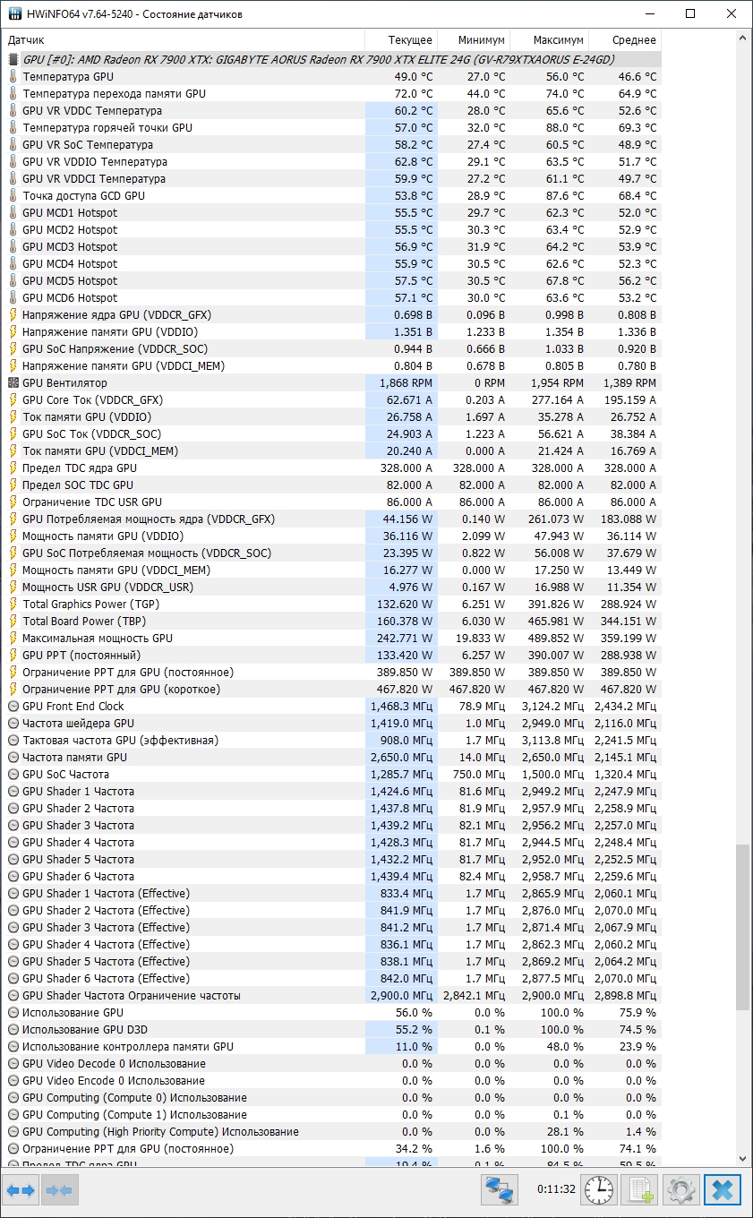The width and height of the screenshot is (753, 1218).
Task: Click the greyed collapse arrows button
Action: (59, 1190)
